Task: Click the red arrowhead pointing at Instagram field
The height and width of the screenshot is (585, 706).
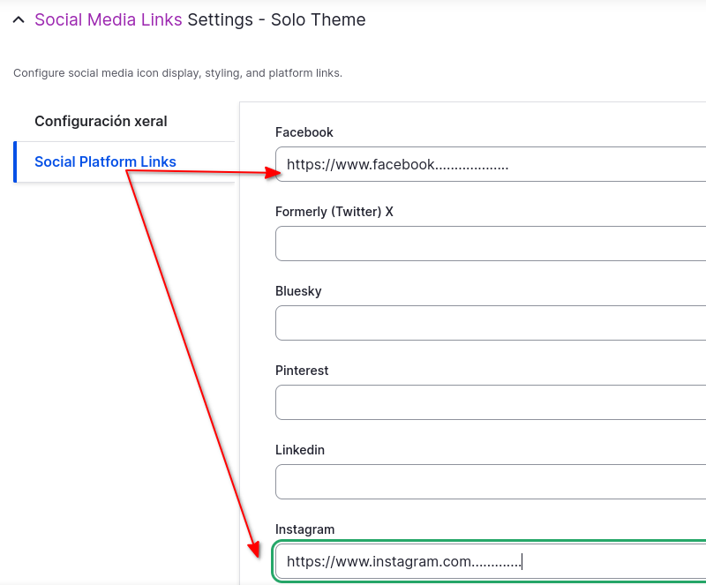Action: pos(255,550)
